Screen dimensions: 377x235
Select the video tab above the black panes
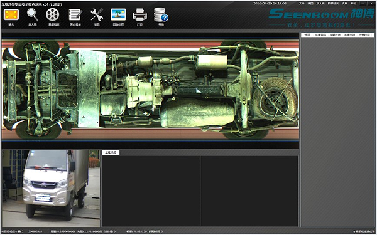[111, 152]
